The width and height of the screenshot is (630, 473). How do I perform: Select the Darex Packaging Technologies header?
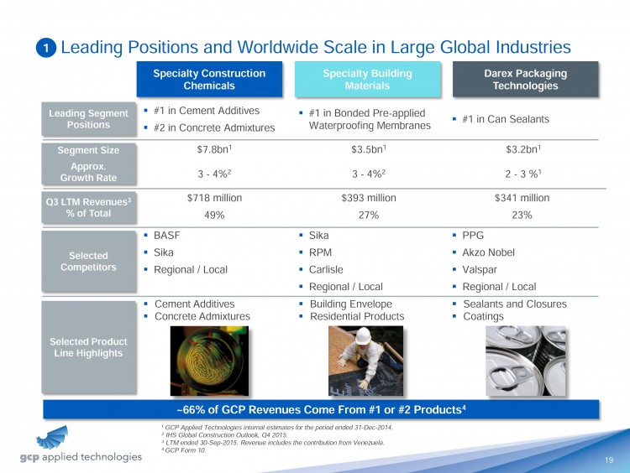coord(525,80)
